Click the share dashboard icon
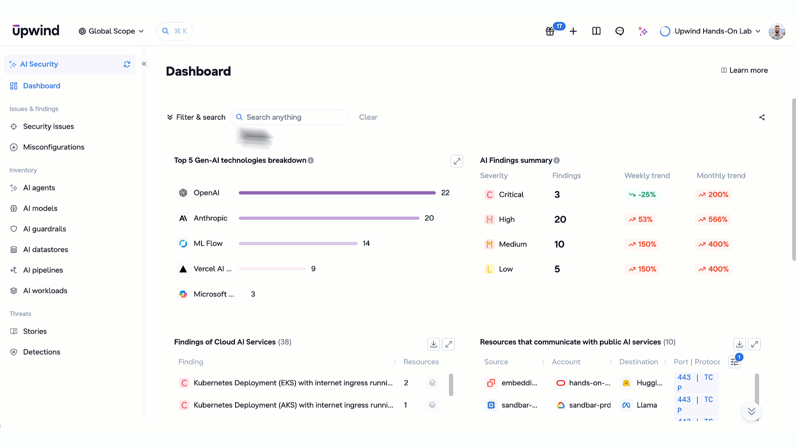Screen dimensions: 796x448 762,117
